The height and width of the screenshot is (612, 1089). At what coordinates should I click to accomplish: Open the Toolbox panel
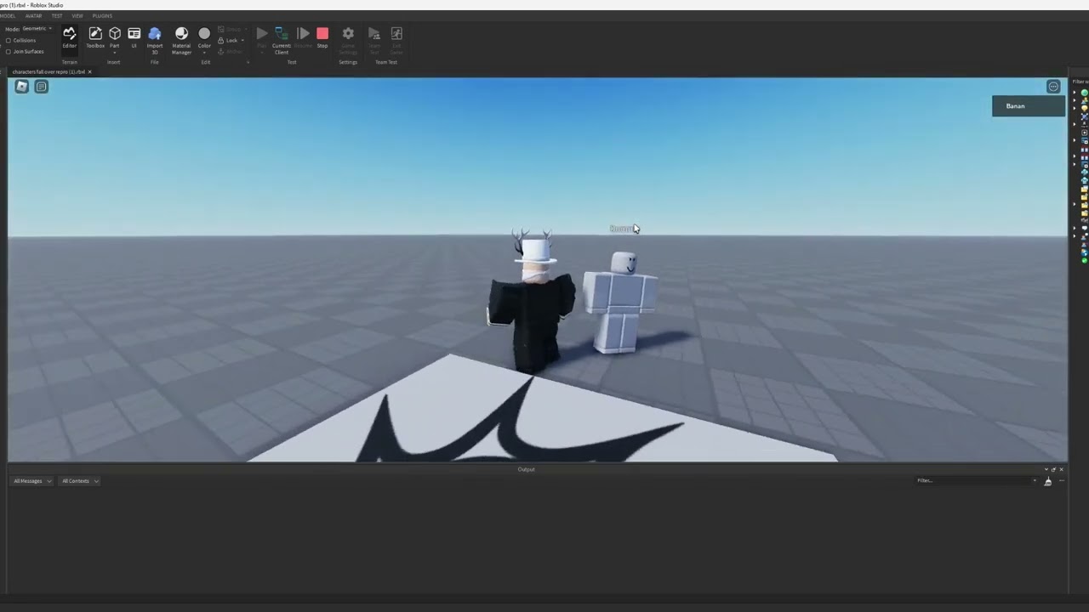click(95, 37)
